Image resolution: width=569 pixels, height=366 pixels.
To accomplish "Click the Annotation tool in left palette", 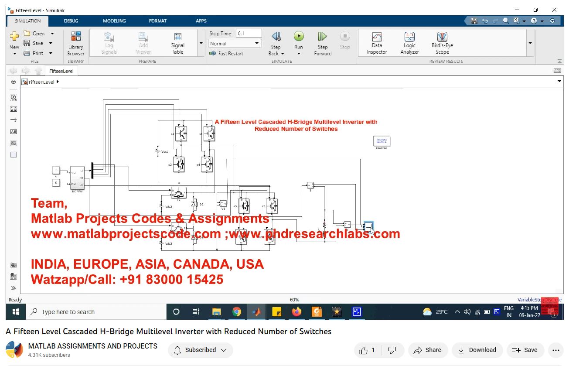I will [x=14, y=131].
